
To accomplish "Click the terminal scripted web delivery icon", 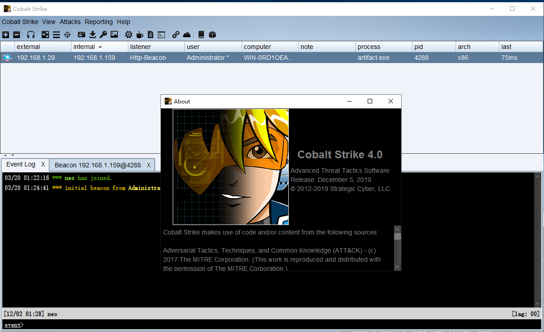I will click(161, 34).
